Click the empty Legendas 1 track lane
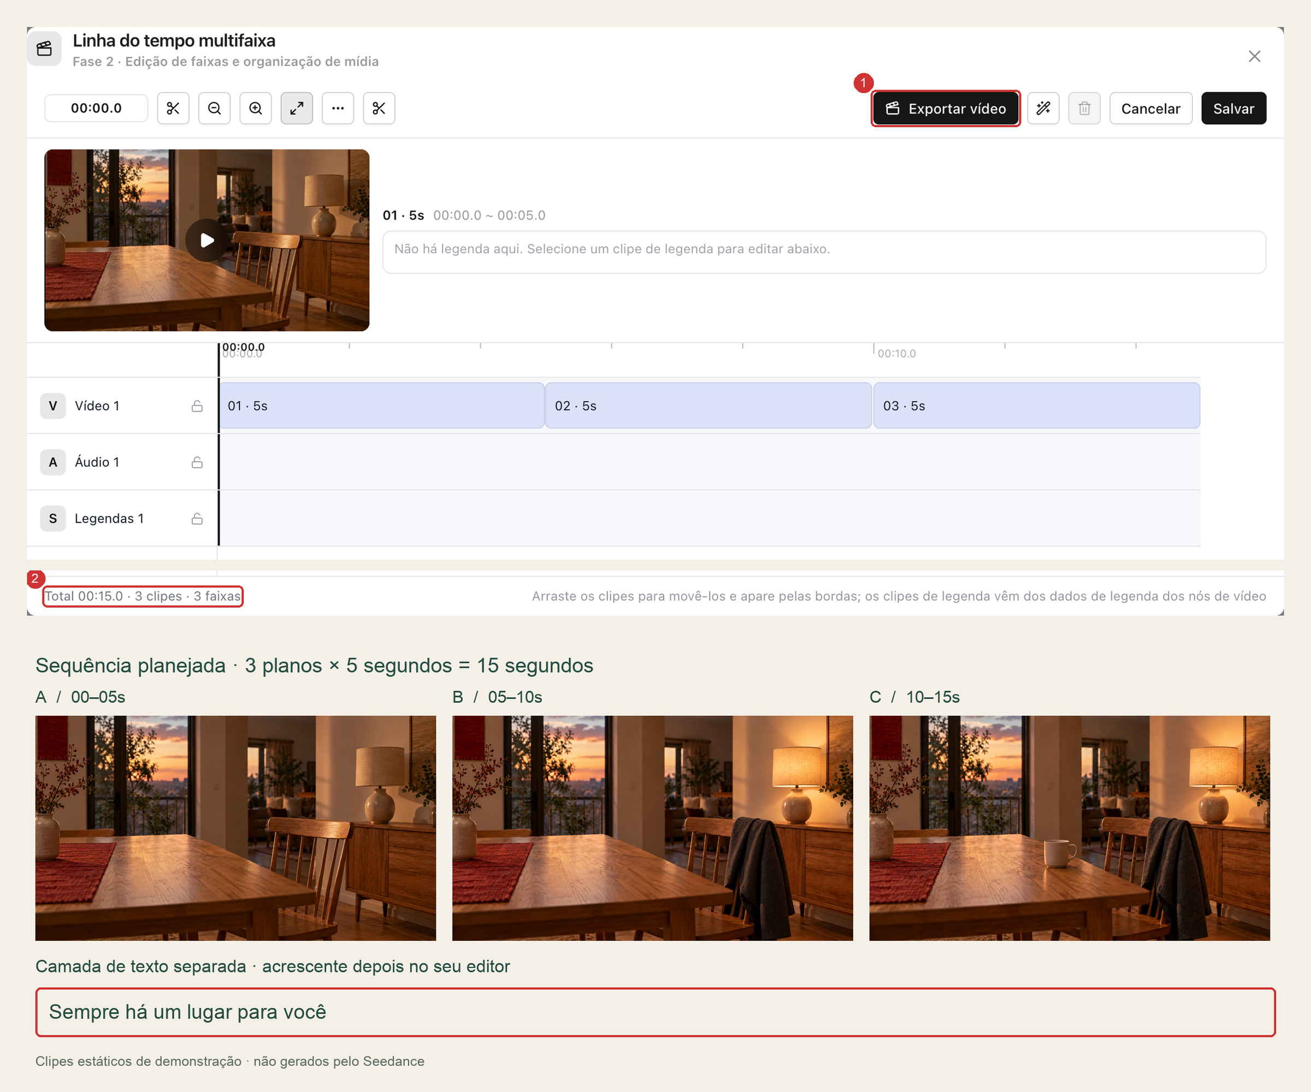Image resolution: width=1311 pixels, height=1092 pixels. click(710, 519)
